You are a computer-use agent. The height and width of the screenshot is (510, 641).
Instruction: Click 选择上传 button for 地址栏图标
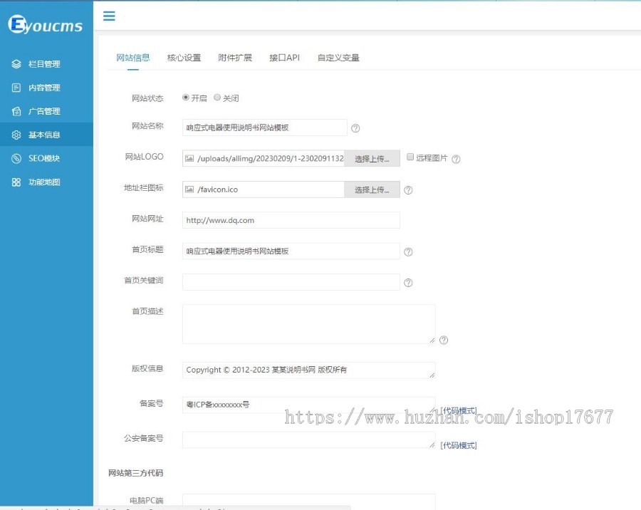click(372, 189)
